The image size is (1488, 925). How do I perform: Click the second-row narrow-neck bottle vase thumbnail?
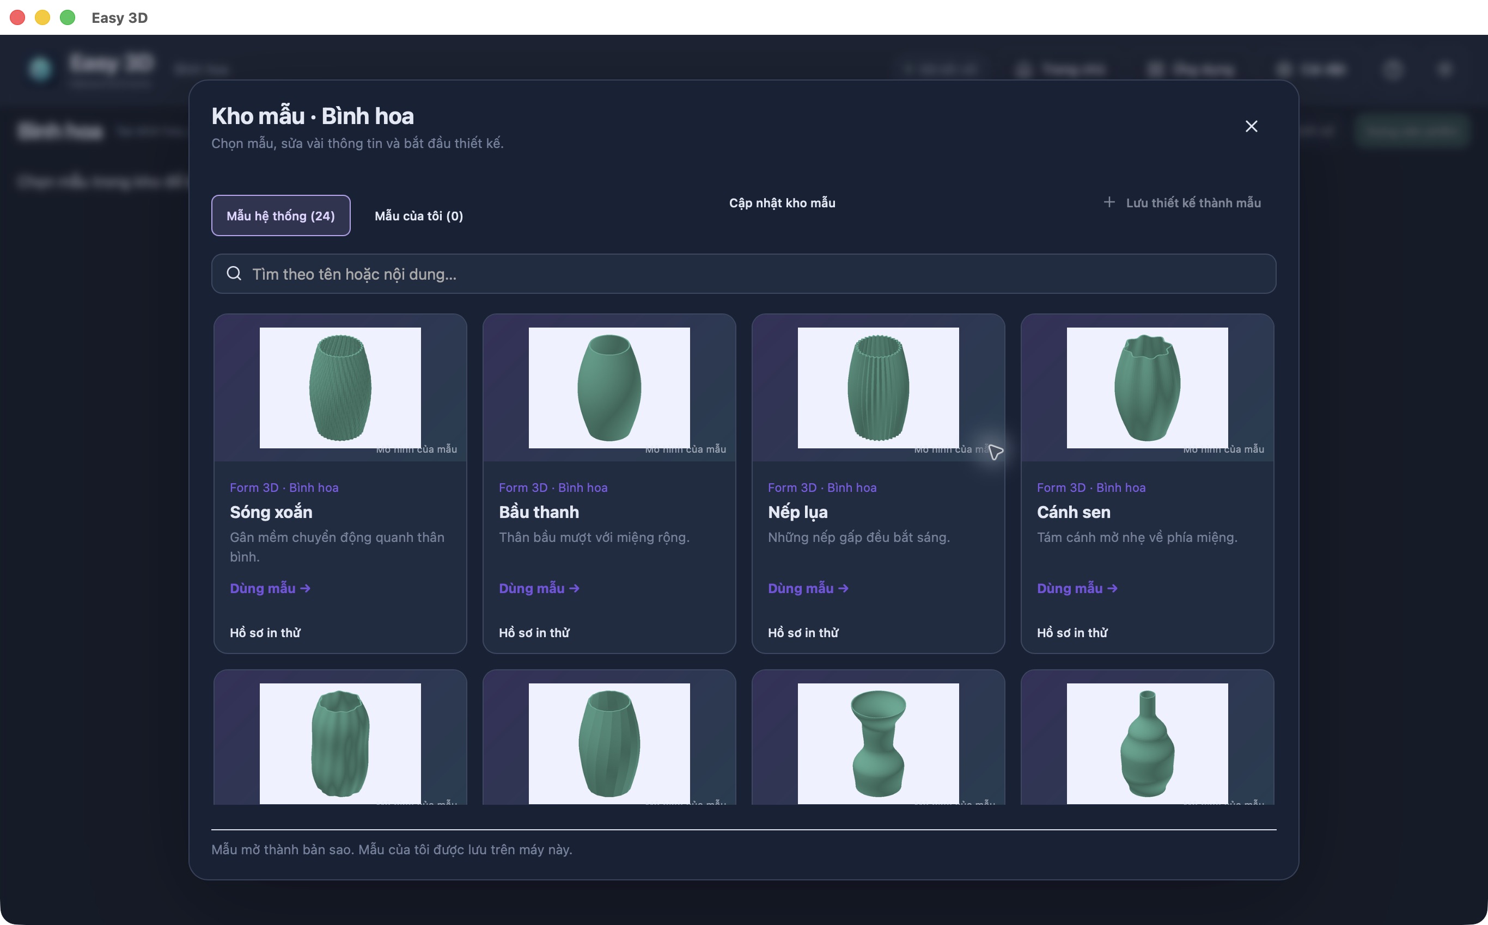[1147, 743]
